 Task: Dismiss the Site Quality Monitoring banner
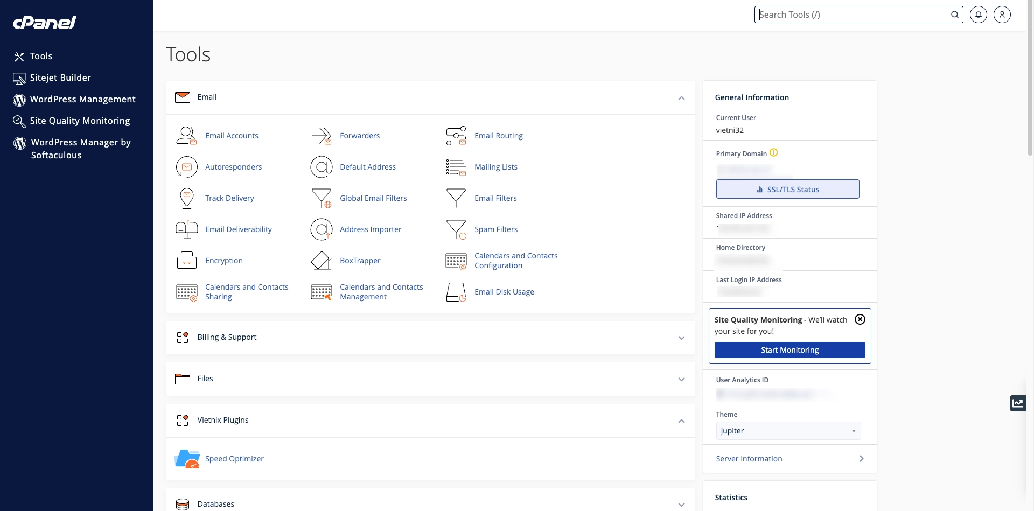(x=860, y=319)
